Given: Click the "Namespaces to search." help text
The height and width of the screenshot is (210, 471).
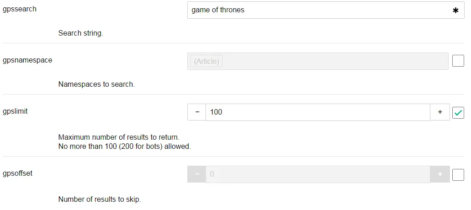Looking at the screenshot, I should pos(96,84).
